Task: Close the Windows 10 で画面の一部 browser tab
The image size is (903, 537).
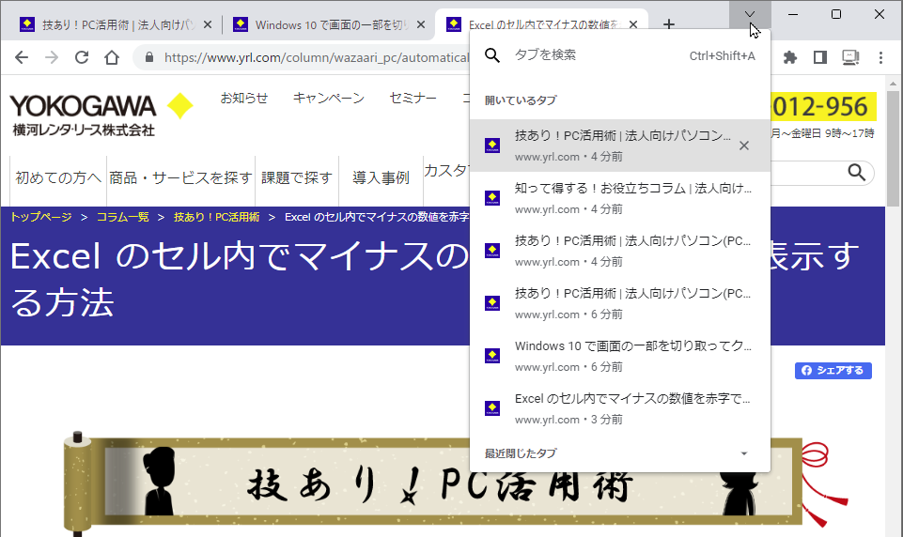Action: point(421,24)
